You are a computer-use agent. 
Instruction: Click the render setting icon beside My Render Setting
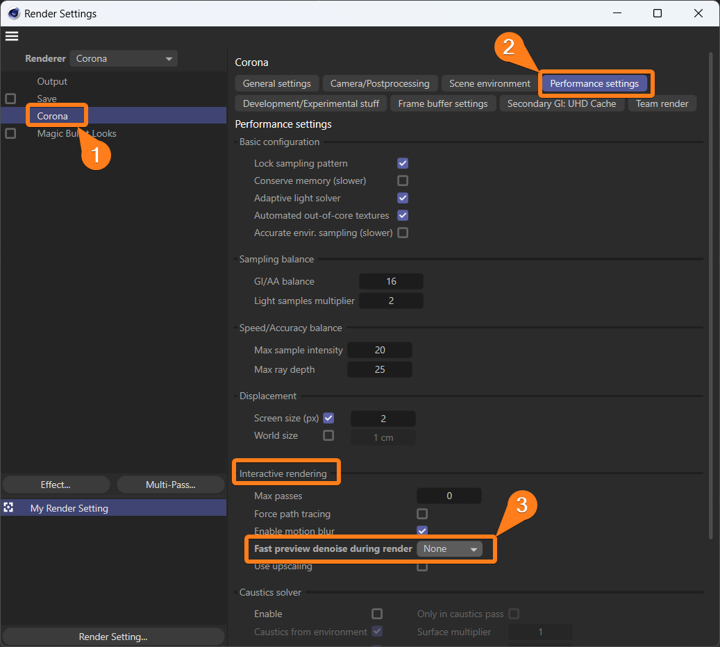[8, 507]
